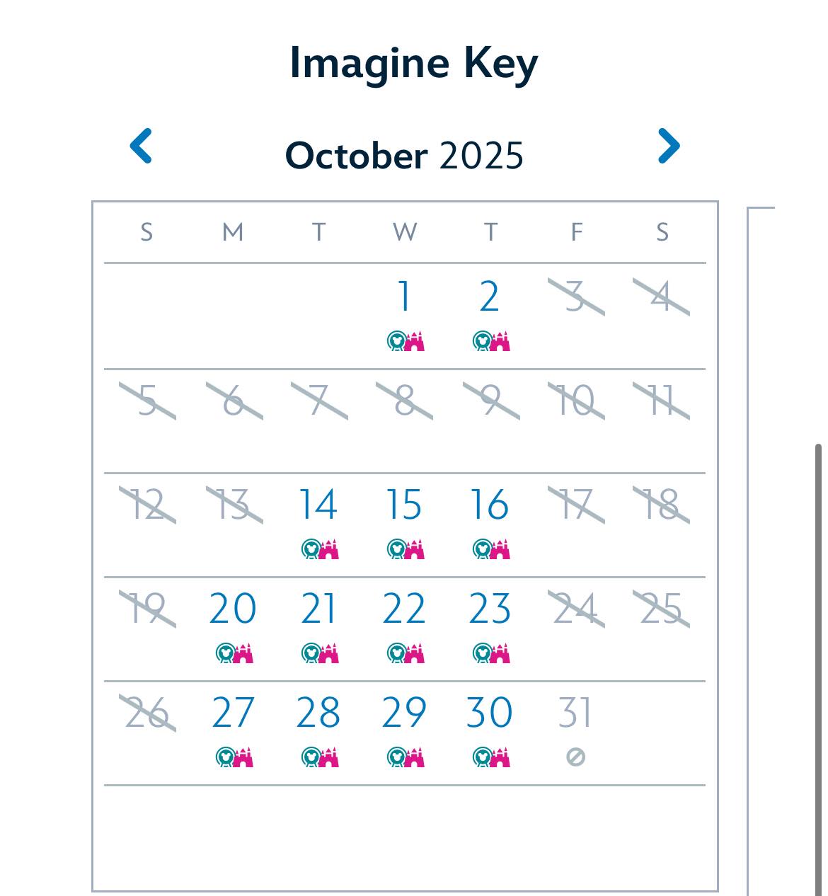
Task: Click the park availability icons under October 14
Action: tap(320, 548)
